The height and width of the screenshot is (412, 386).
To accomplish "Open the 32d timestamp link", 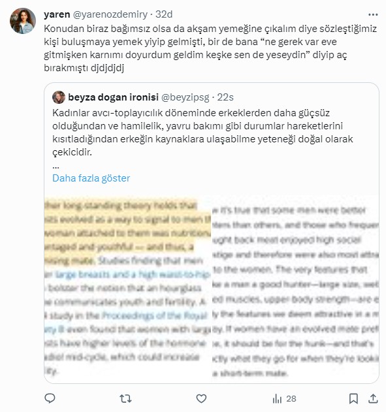I will (x=164, y=14).
